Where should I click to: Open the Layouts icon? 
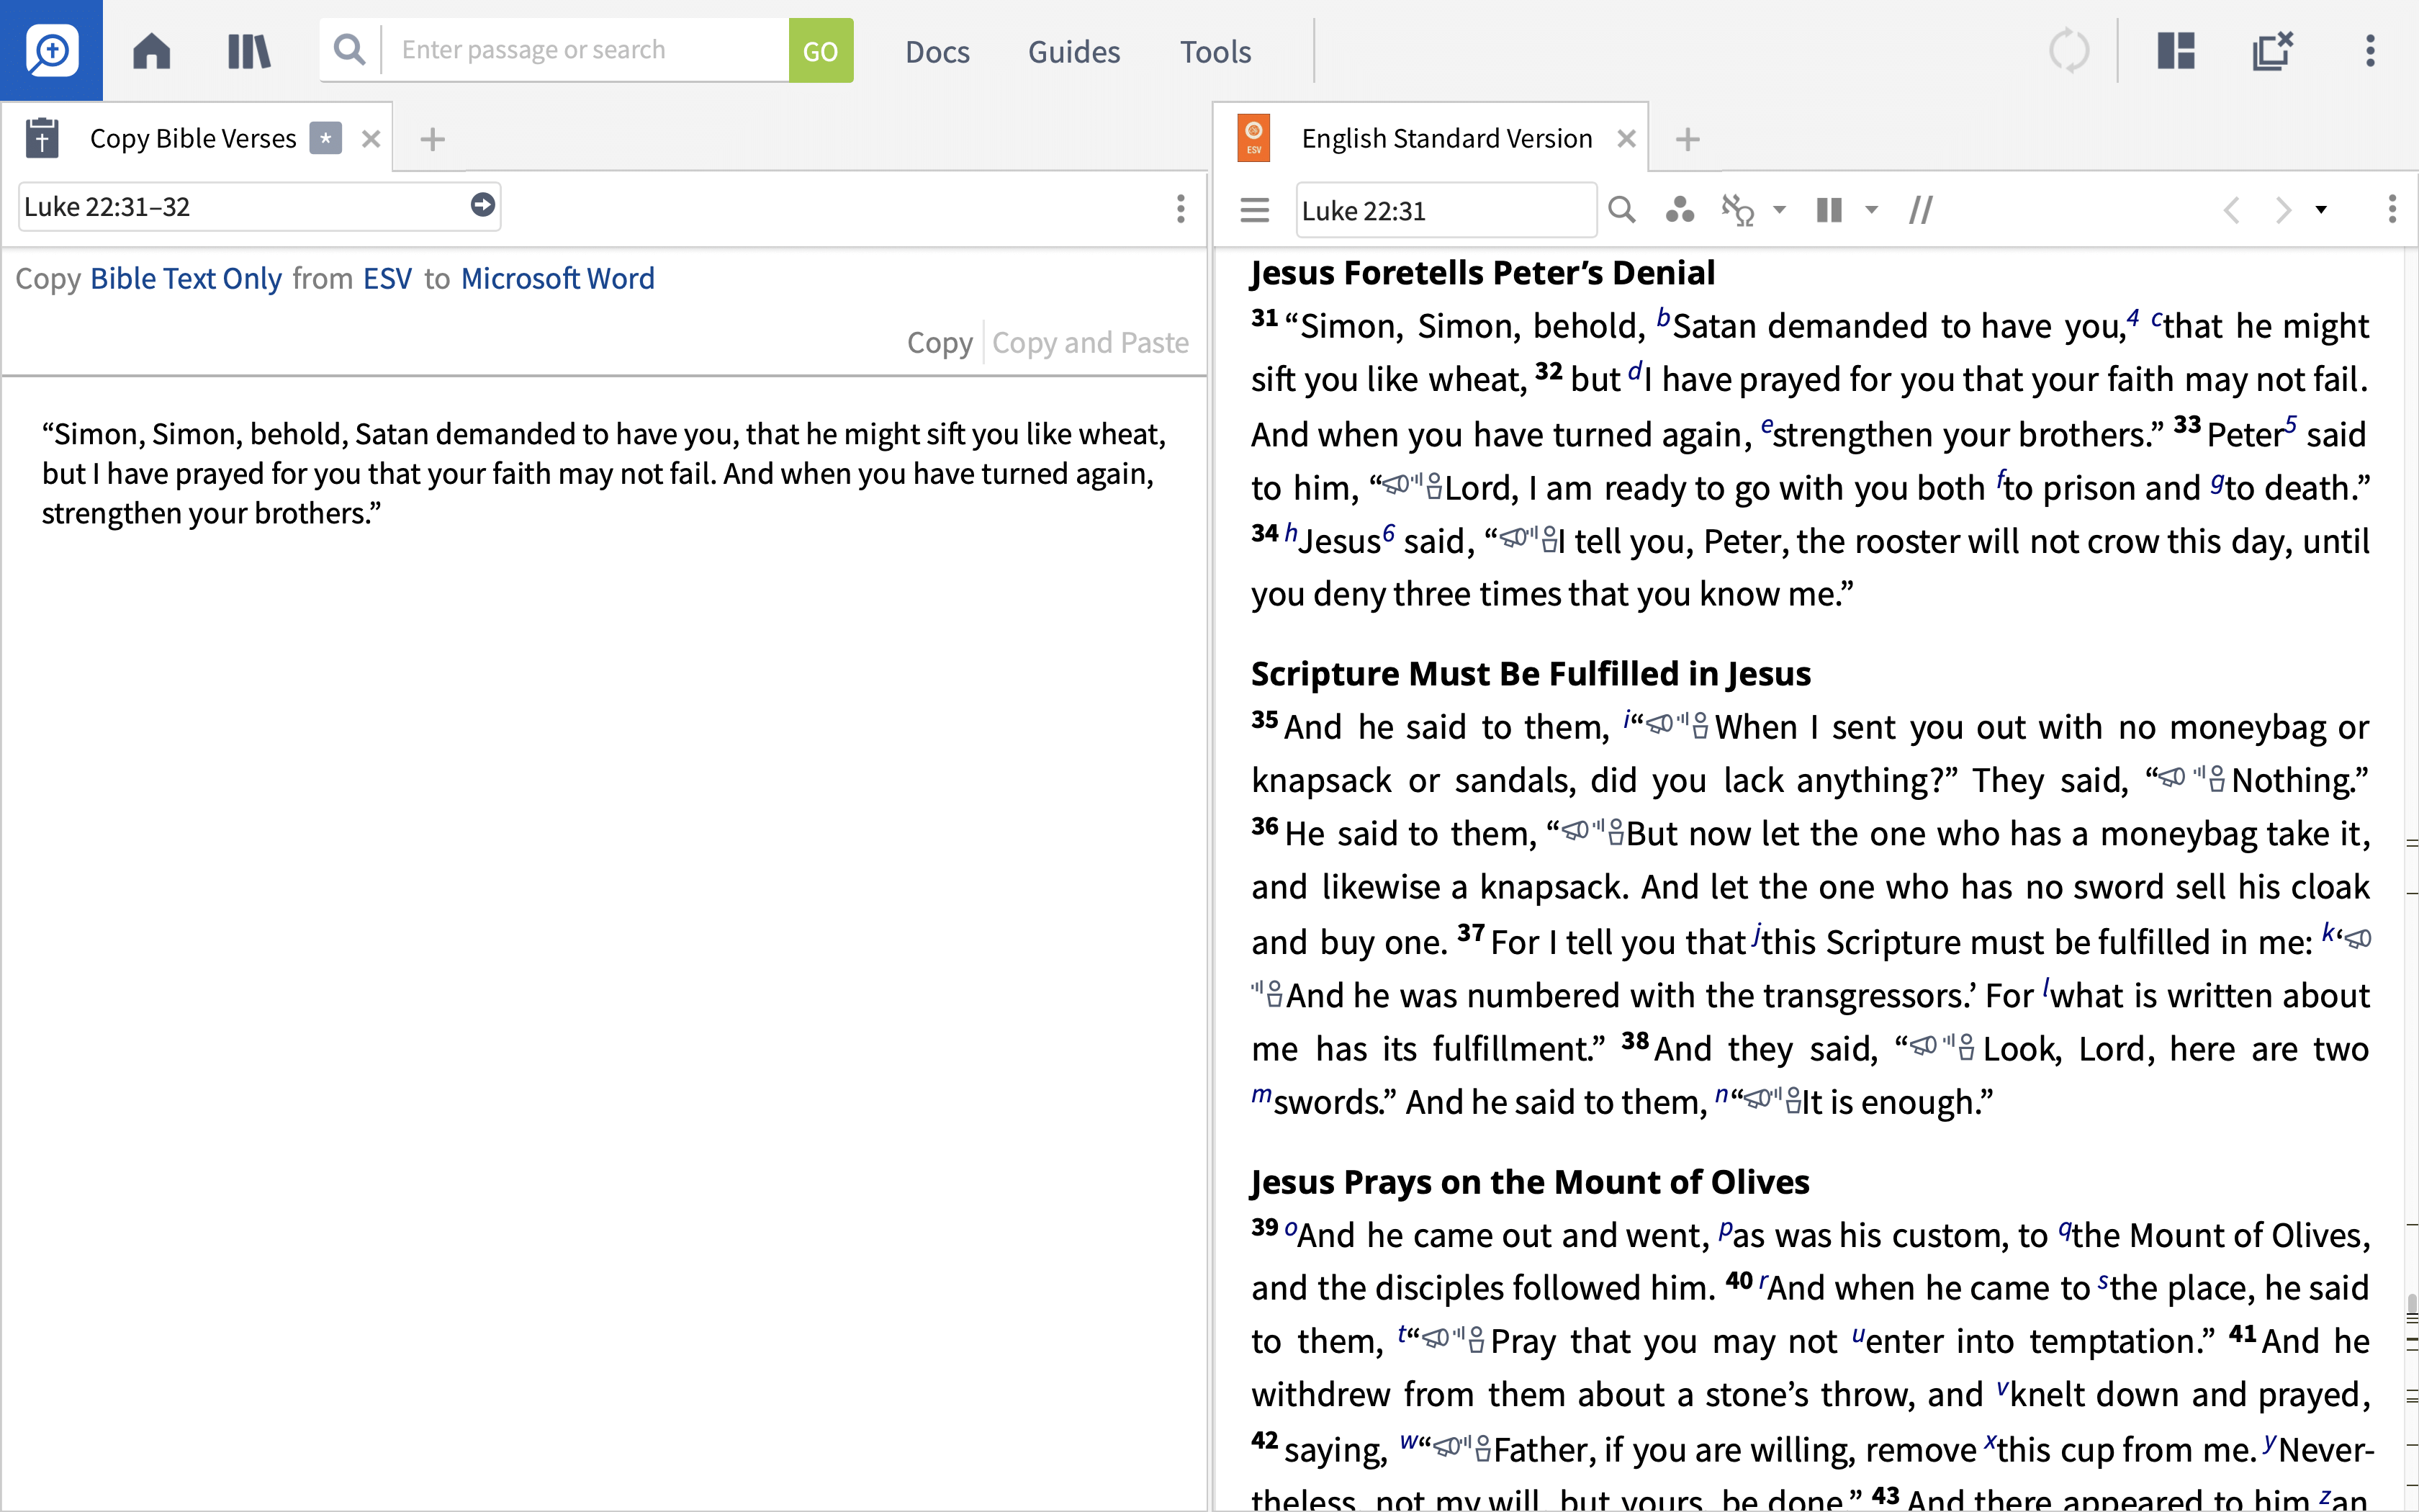(2175, 50)
